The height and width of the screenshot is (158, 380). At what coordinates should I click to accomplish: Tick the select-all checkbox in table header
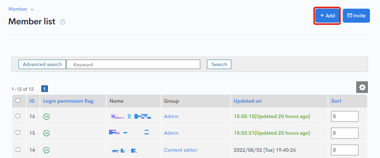(x=18, y=101)
